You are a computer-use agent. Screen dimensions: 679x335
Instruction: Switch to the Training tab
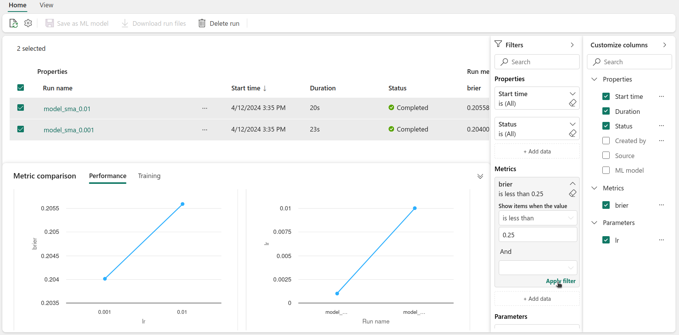pyautogui.click(x=149, y=176)
